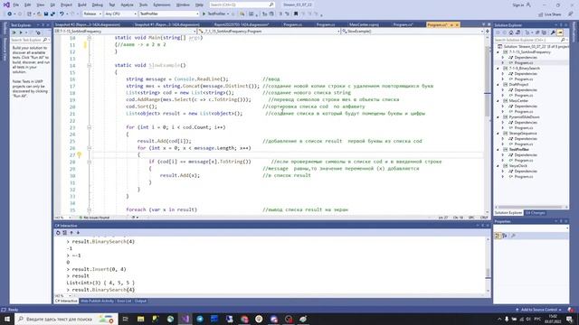The width and height of the screenshot is (579, 325).
Task: Open the Debug menu
Action: [x=98, y=5]
